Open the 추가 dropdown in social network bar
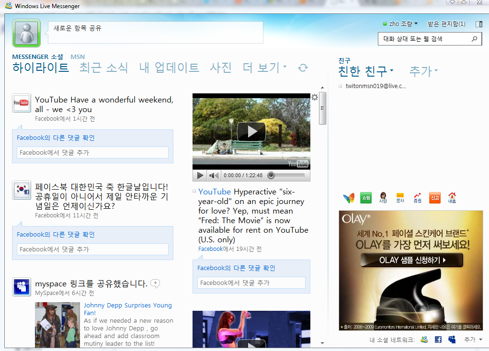This screenshot has width=489, height=351. 473,340
